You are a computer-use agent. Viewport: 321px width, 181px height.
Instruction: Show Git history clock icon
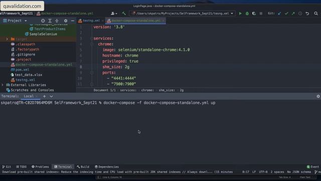tap(300, 14)
